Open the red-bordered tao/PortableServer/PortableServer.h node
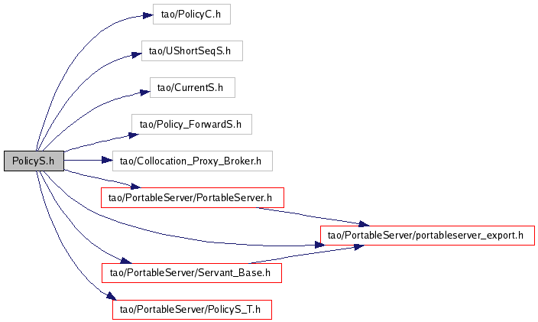The width and height of the screenshot is (538, 322). pyautogui.click(x=192, y=198)
